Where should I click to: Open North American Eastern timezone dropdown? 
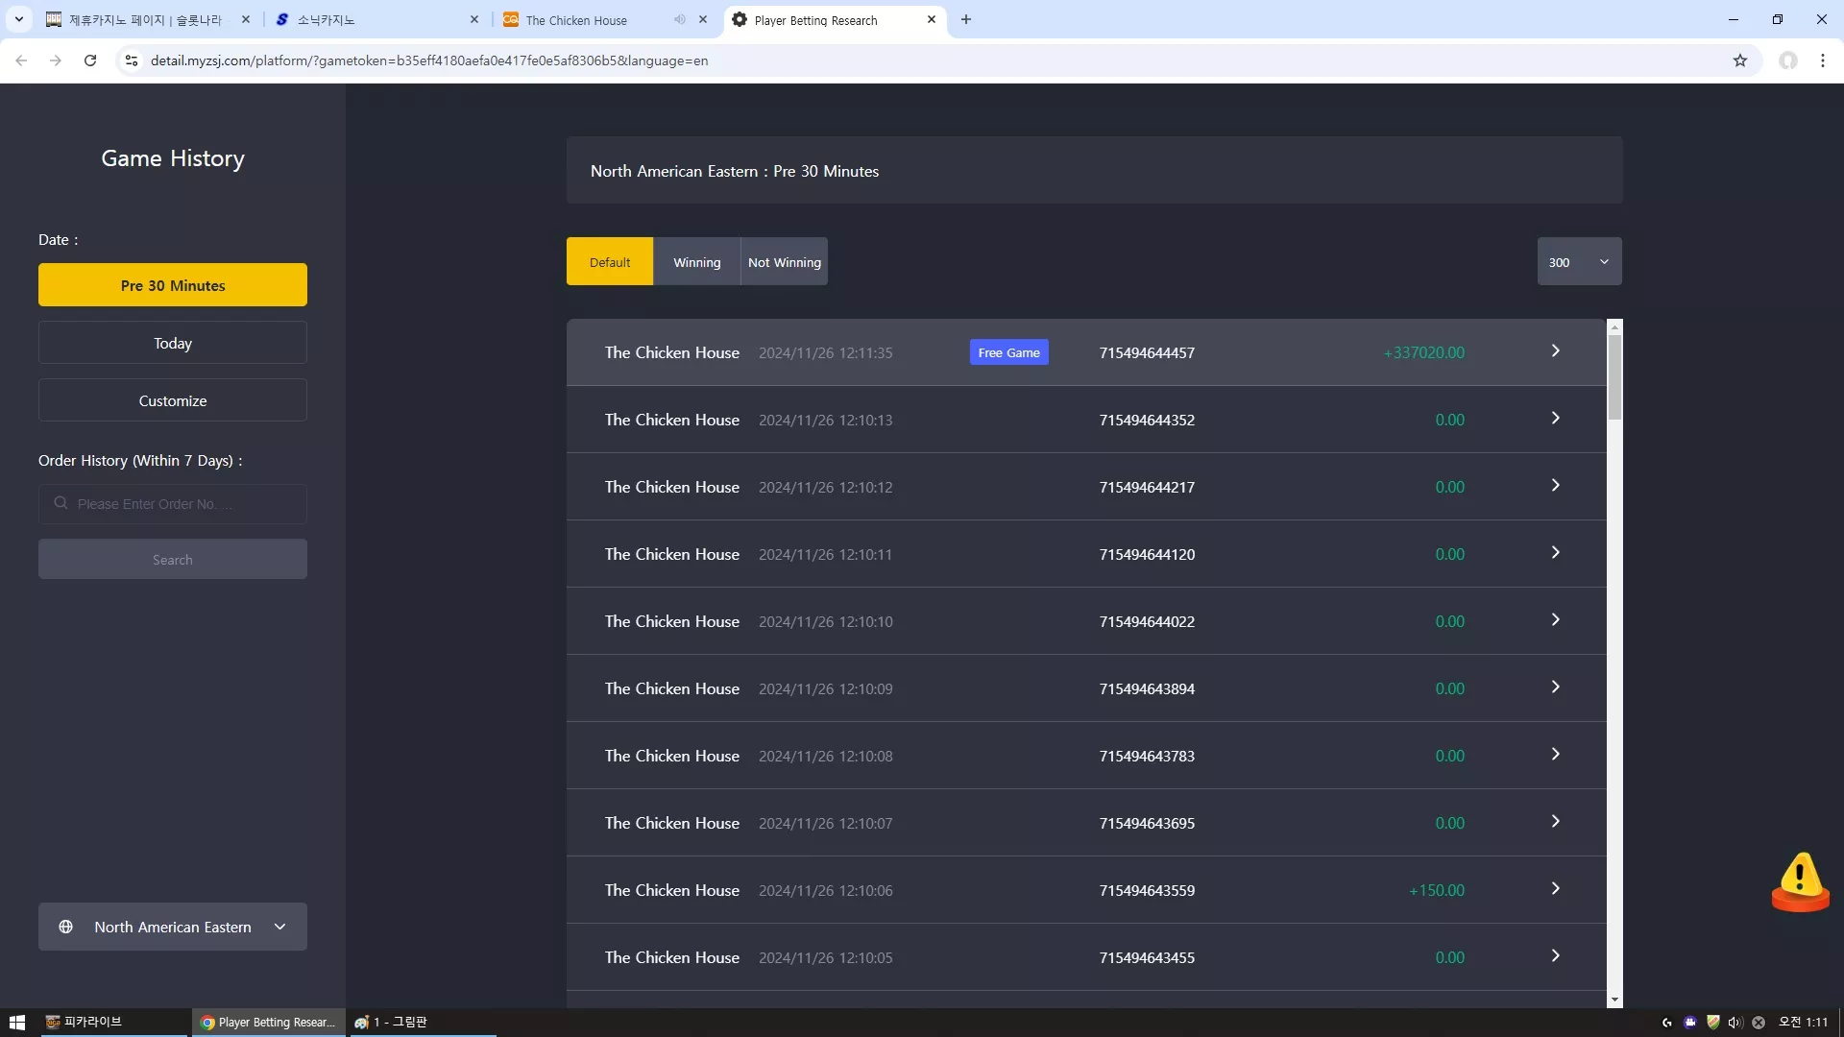[173, 927]
